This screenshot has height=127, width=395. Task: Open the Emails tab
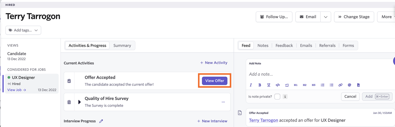coord(306,45)
